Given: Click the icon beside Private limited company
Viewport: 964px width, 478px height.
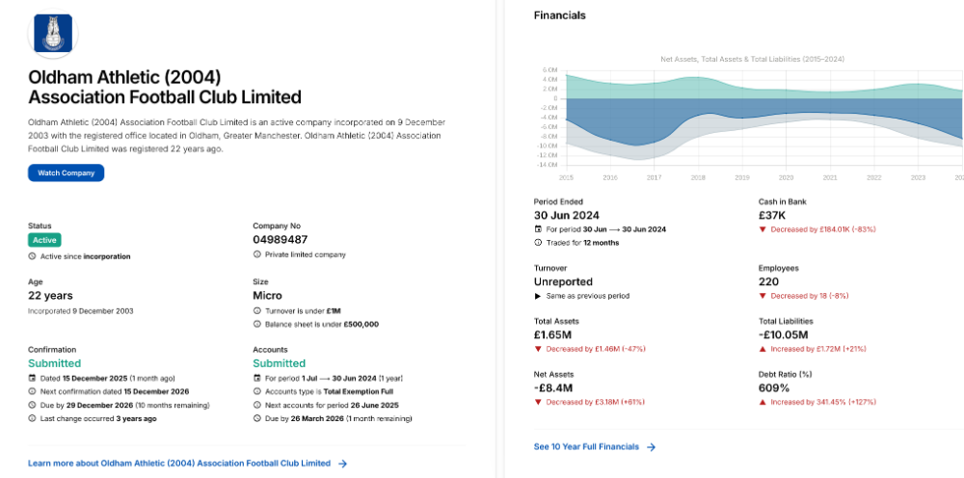Looking at the screenshot, I should 257,254.
